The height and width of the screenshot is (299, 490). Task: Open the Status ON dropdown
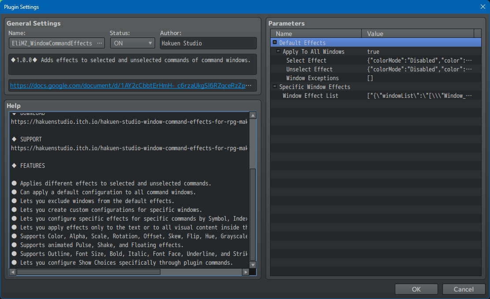(x=133, y=43)
